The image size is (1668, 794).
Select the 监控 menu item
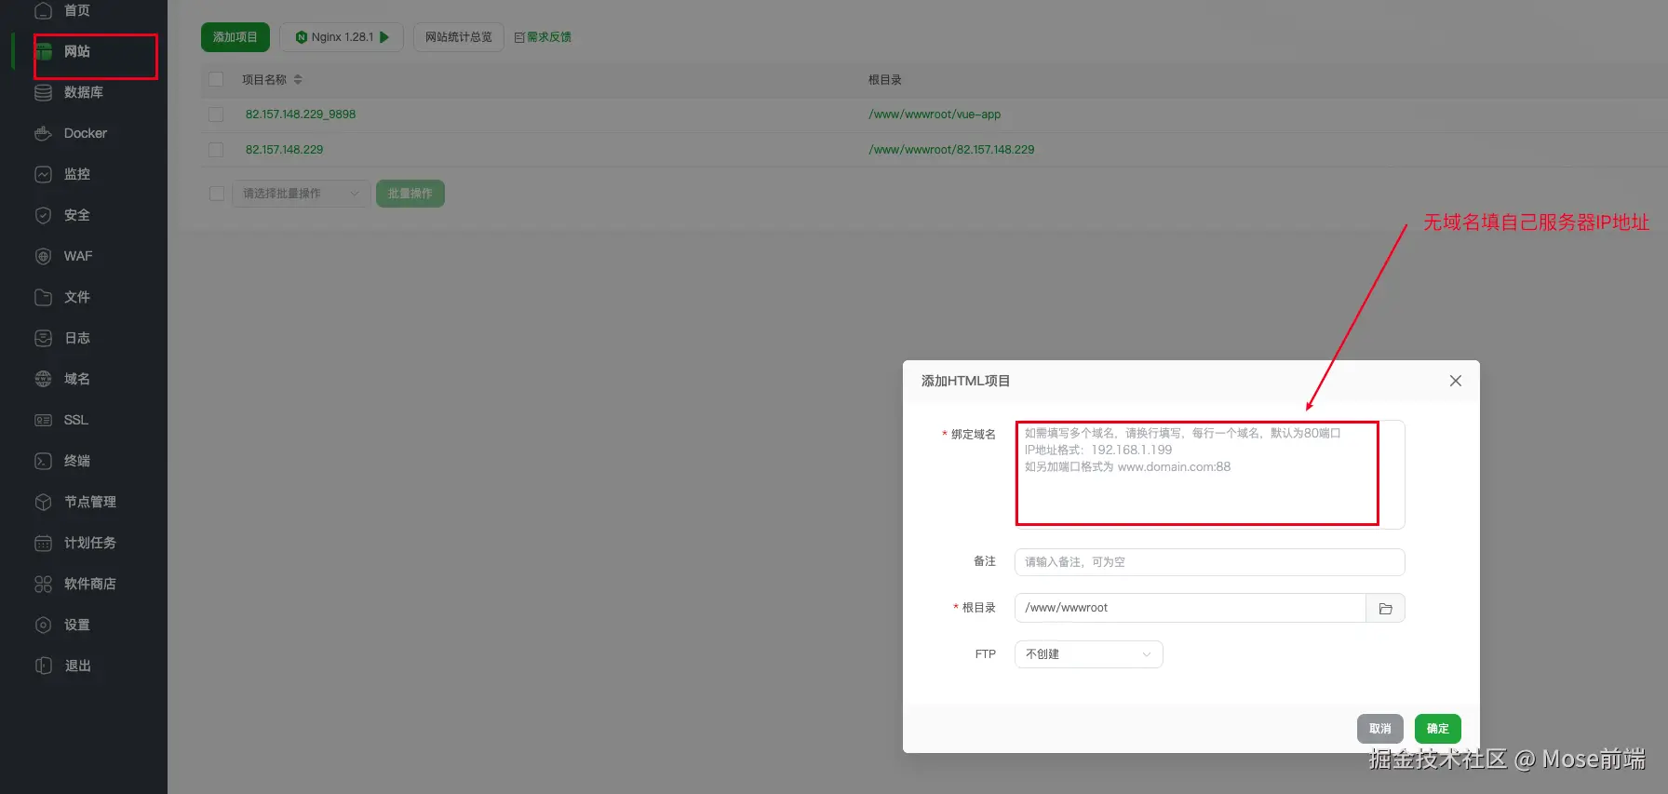77,174
